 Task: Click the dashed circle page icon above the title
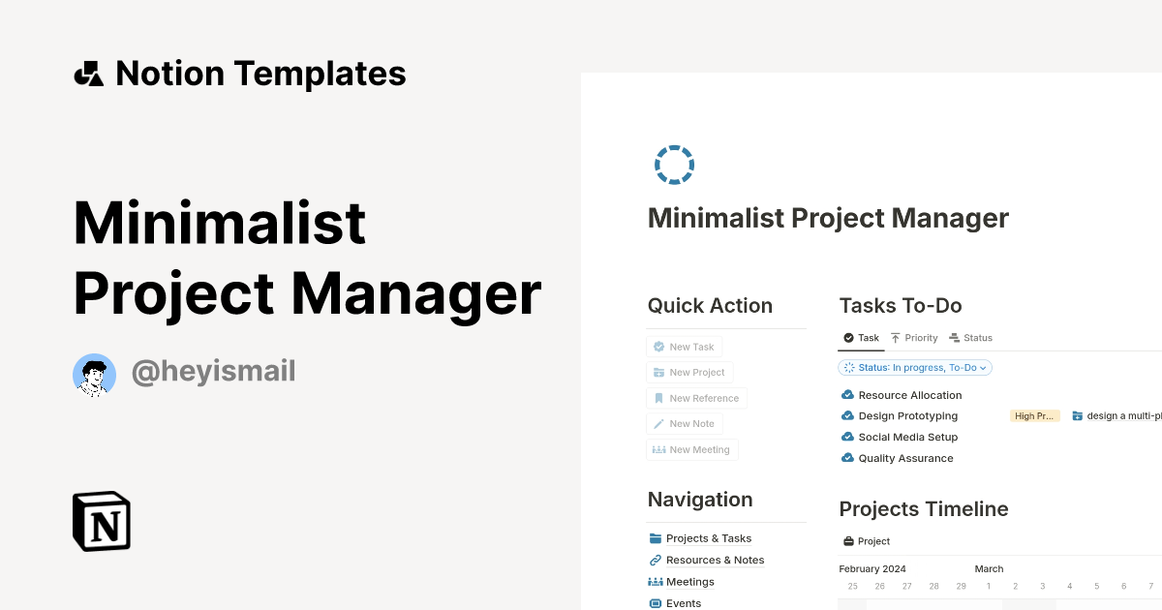pos(674,165)
